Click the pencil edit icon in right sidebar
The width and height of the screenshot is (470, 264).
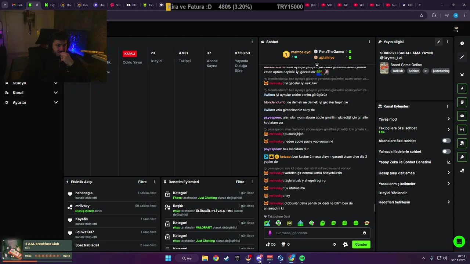point(462,57)
